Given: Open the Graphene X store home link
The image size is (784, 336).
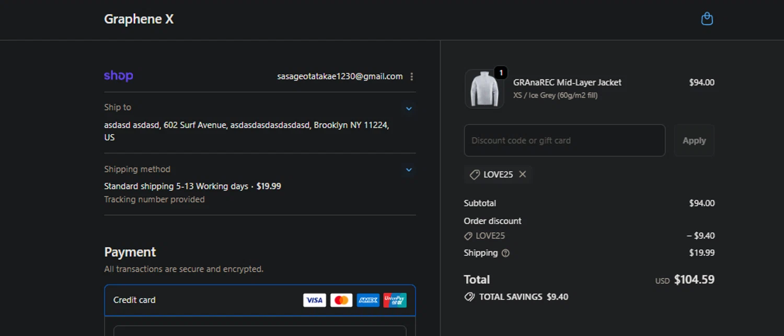Looking at the screenshot, I should pos(139,19).
